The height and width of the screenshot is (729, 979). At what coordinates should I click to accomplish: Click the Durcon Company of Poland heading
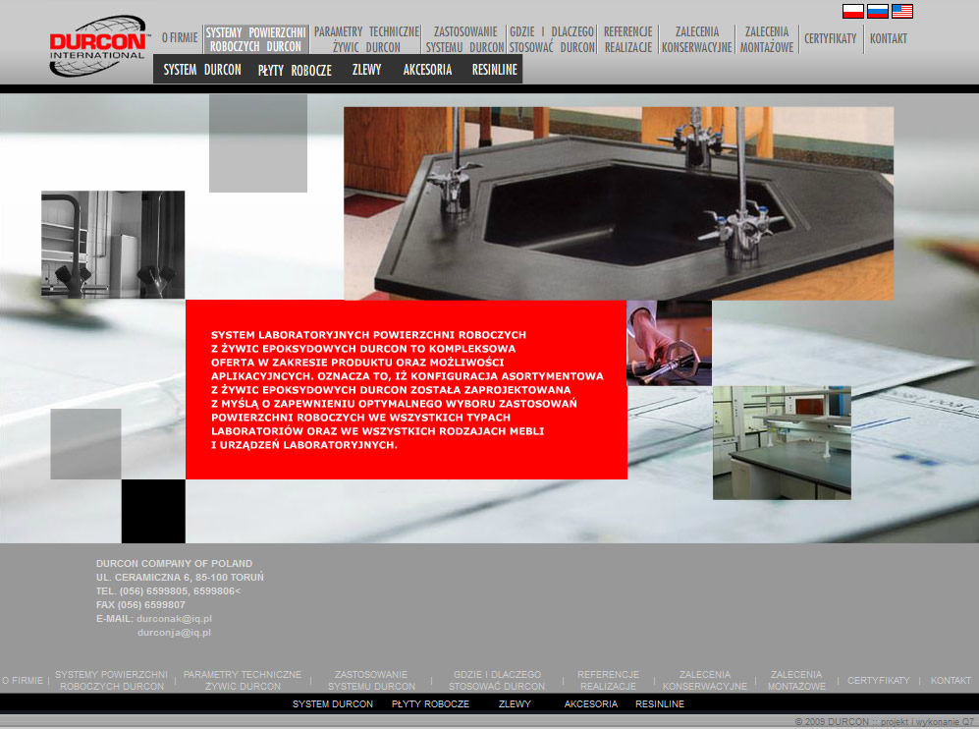(x=174, y=564)
